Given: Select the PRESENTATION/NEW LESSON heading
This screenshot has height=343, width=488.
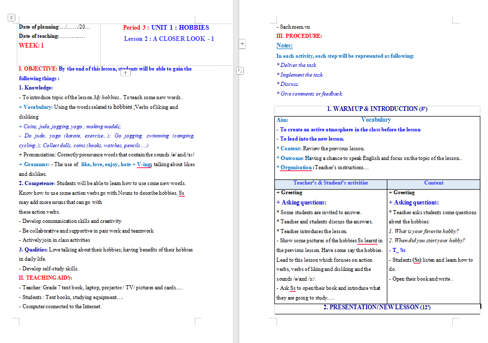Looking at the screenshot, I should (x=377, y=307).
